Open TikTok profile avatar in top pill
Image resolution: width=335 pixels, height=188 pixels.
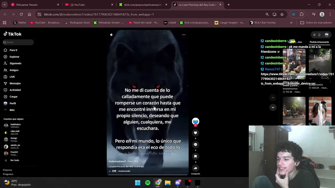[x=327, y=35]
